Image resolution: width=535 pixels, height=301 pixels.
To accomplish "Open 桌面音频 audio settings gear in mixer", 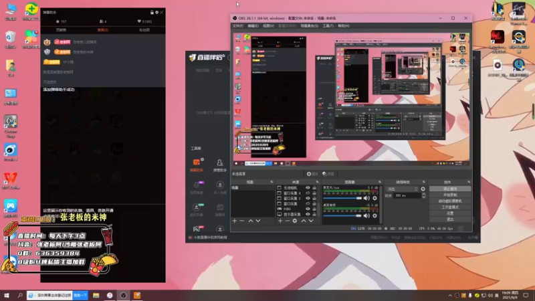I will coord(374,215).
